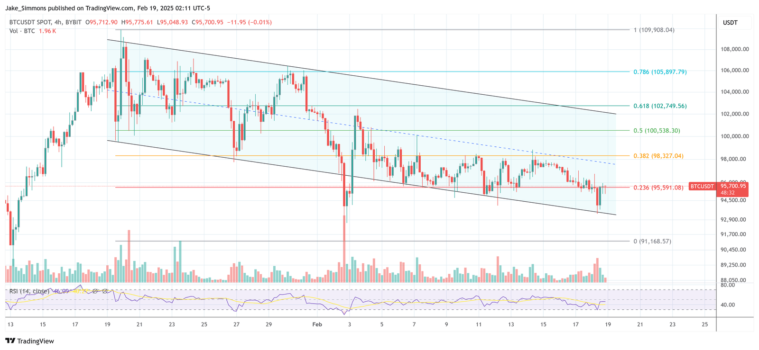The height and width of the screenshot is (350, 759).
Task: Open the USDT currency label on the price axis
Action: (x=730, y=23)
